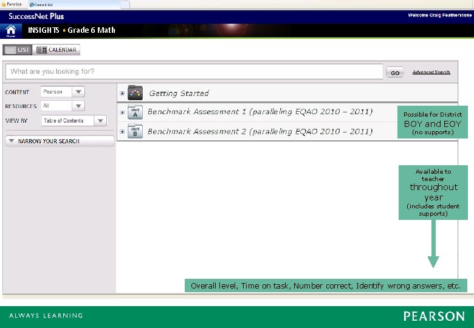Expand the Narrow Your Search panel
Viewport: 474px width, 328px height.
60,141
